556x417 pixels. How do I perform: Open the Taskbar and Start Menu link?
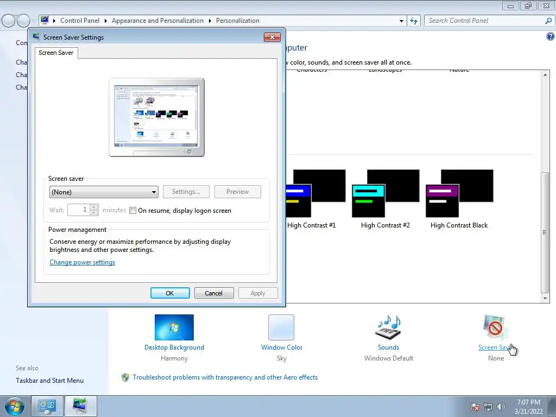tap(49, 381)
